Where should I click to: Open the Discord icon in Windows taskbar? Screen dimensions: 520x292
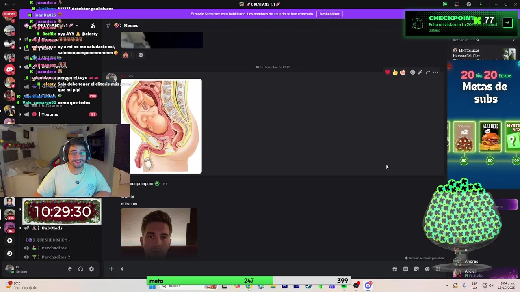point(368,286)
